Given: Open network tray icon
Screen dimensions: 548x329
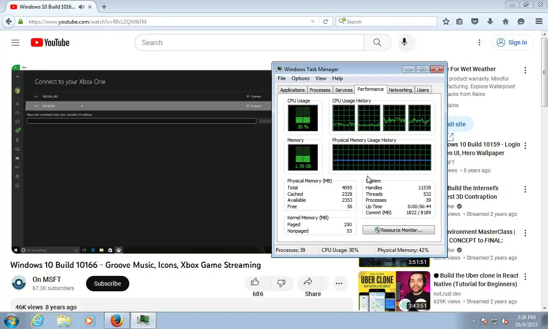Looking at the screenshot, I should point(494,321).
